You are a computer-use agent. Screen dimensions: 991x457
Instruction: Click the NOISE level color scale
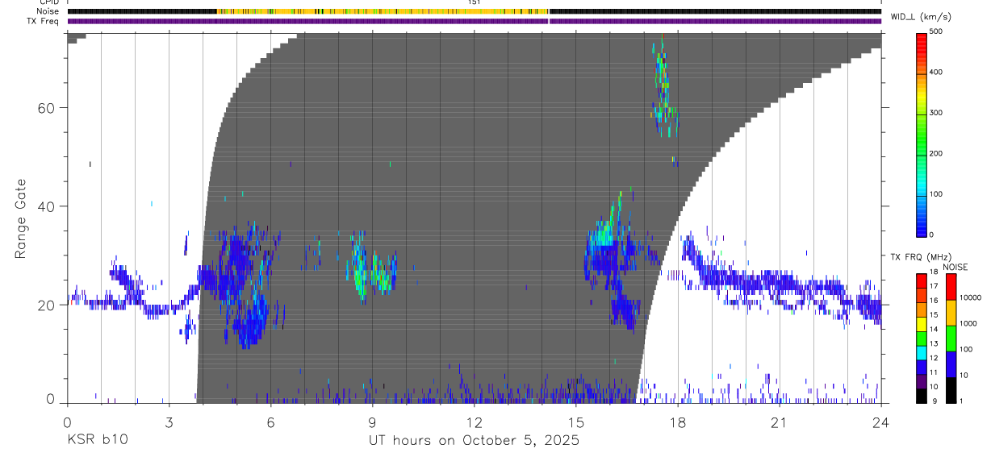(950, 338)
